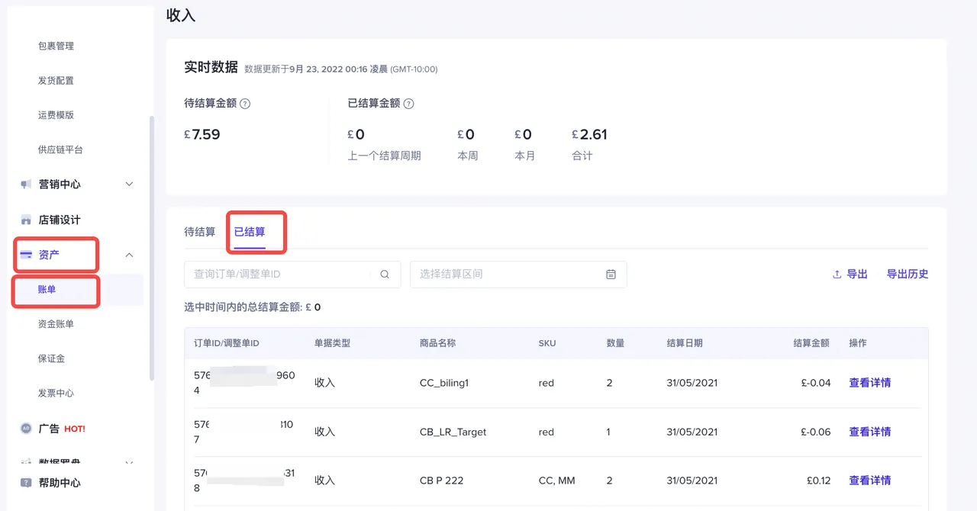Click the help tooltip icon next to 待结算金额
The width and height of the screenshot is (977, 511).
click(245, 103)
